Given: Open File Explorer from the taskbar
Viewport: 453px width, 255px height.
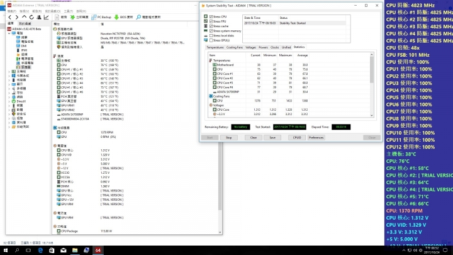Looking at the screenshot, I should [75, 251].
